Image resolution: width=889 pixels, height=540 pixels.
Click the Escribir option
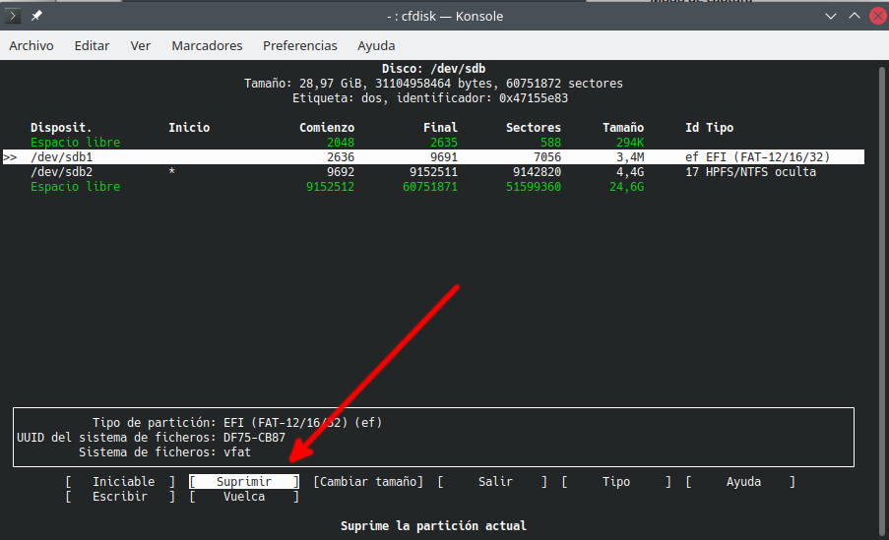tap(119, 497)
